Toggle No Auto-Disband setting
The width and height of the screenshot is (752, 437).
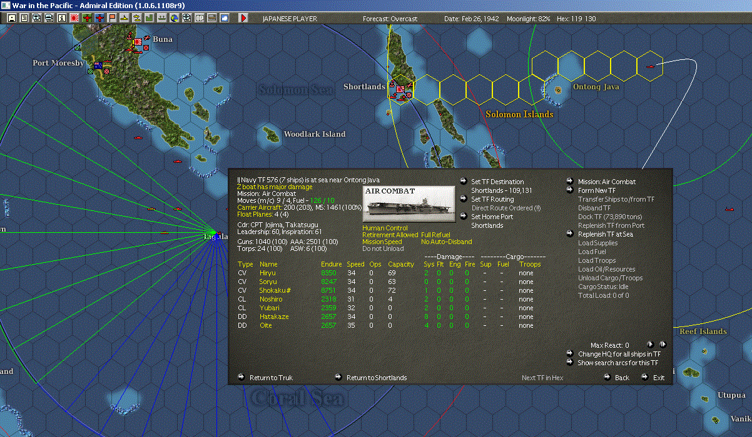click(446, 242)
